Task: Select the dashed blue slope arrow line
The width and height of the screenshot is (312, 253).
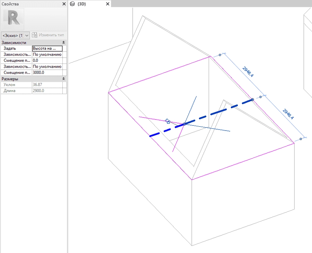Action: pos(219,112)
